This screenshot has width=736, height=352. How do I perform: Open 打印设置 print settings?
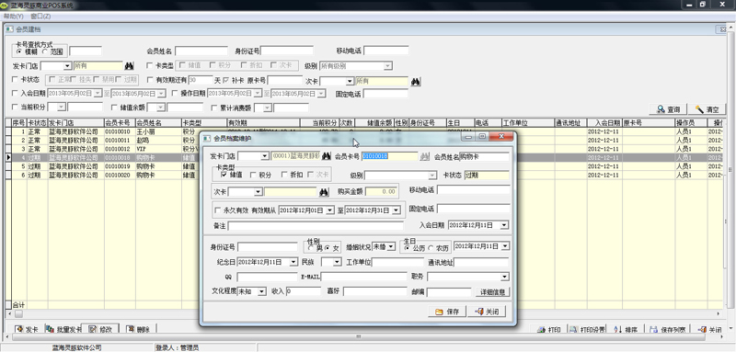tap(587, 330)
